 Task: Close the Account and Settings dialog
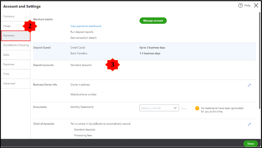pyautogui.click(x=256, y=6)
